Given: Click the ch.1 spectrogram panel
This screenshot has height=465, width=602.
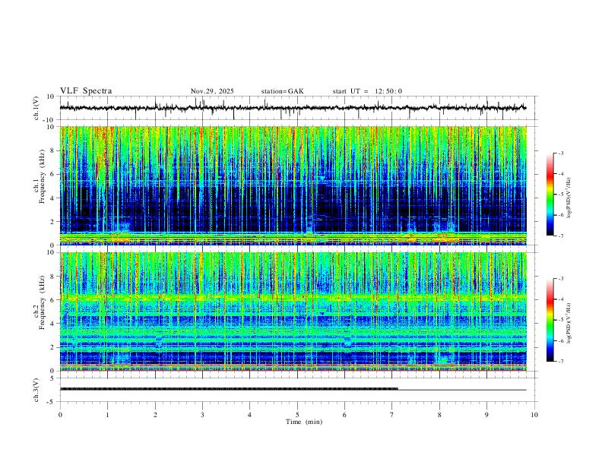Looking at the screenshot, I should point(293,185).
